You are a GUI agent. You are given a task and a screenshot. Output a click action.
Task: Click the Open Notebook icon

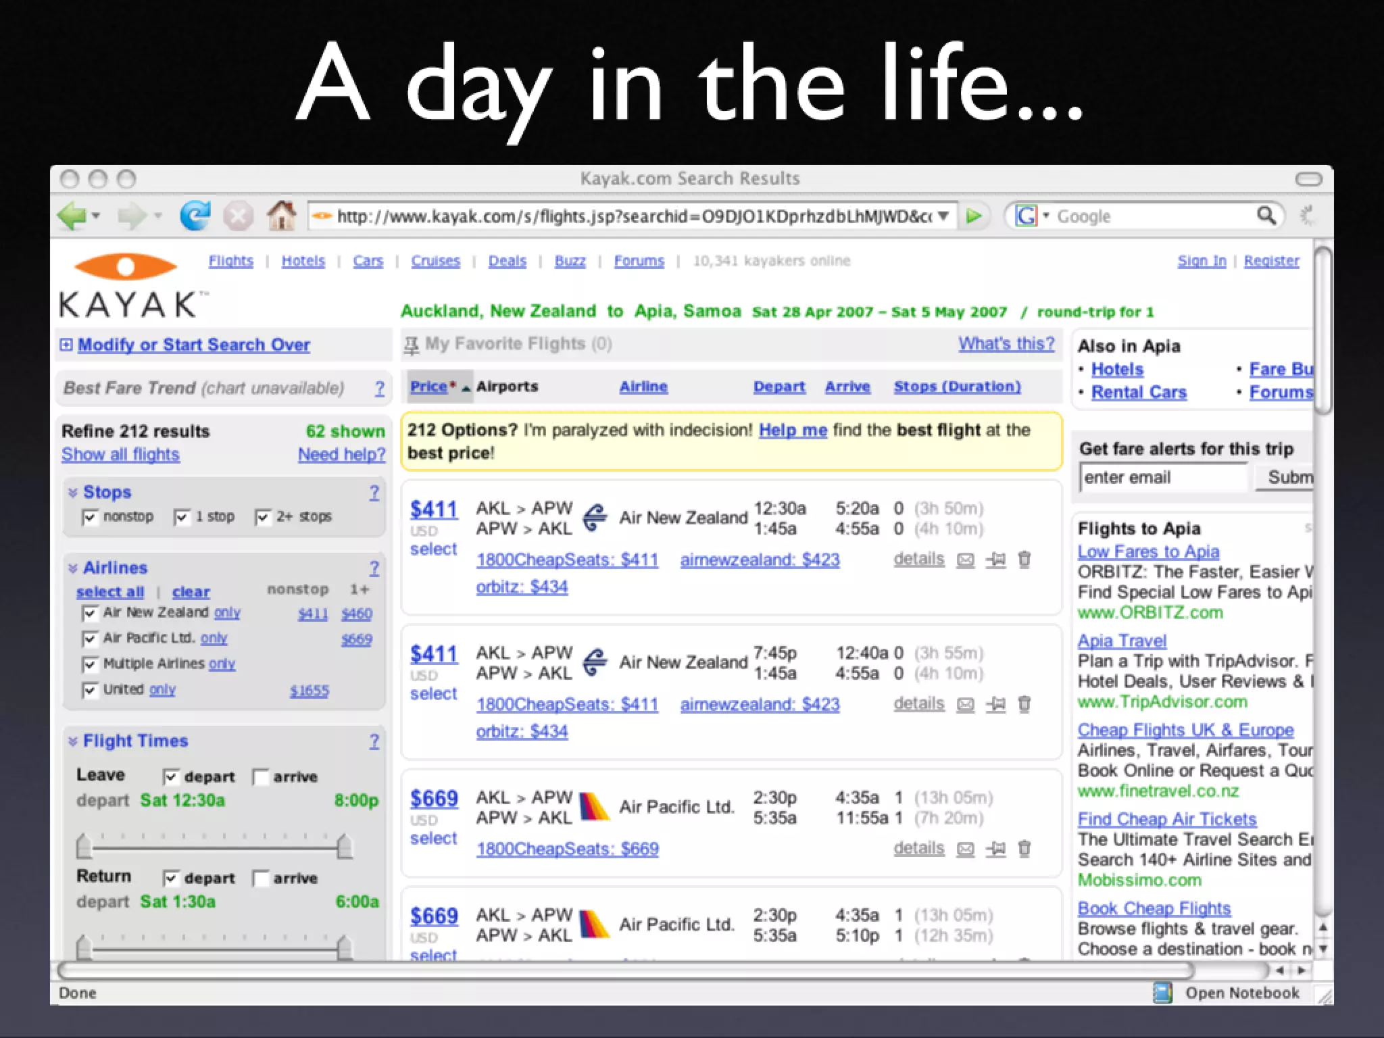1162,993
